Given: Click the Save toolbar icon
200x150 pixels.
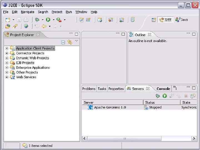Looking at the screenshot, I should [x=19, y=20].
